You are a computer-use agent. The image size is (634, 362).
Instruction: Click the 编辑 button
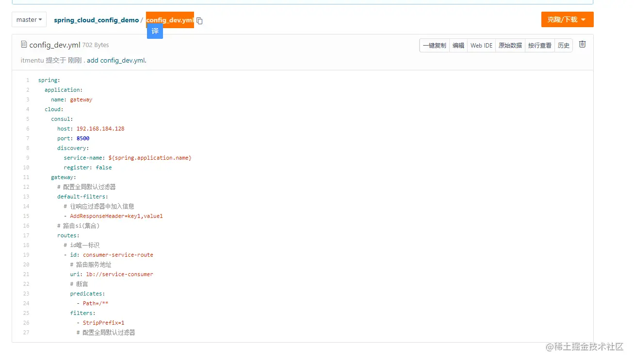tap(458, 46)
